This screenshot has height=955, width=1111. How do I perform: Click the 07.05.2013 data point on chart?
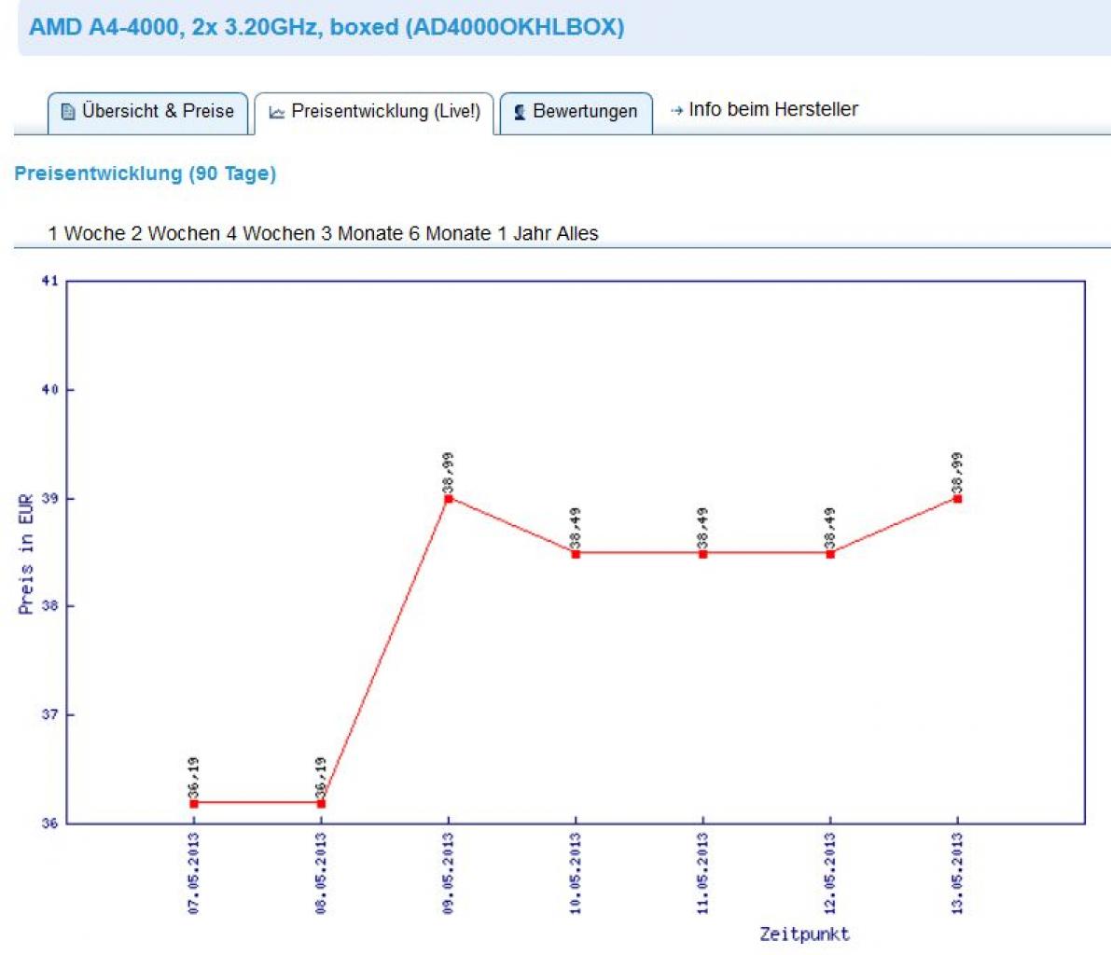point(194,803)
